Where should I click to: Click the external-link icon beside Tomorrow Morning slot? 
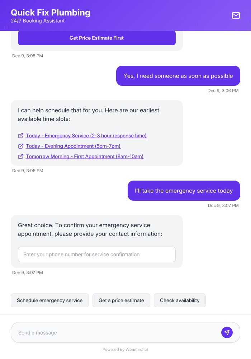pos(20,157)
